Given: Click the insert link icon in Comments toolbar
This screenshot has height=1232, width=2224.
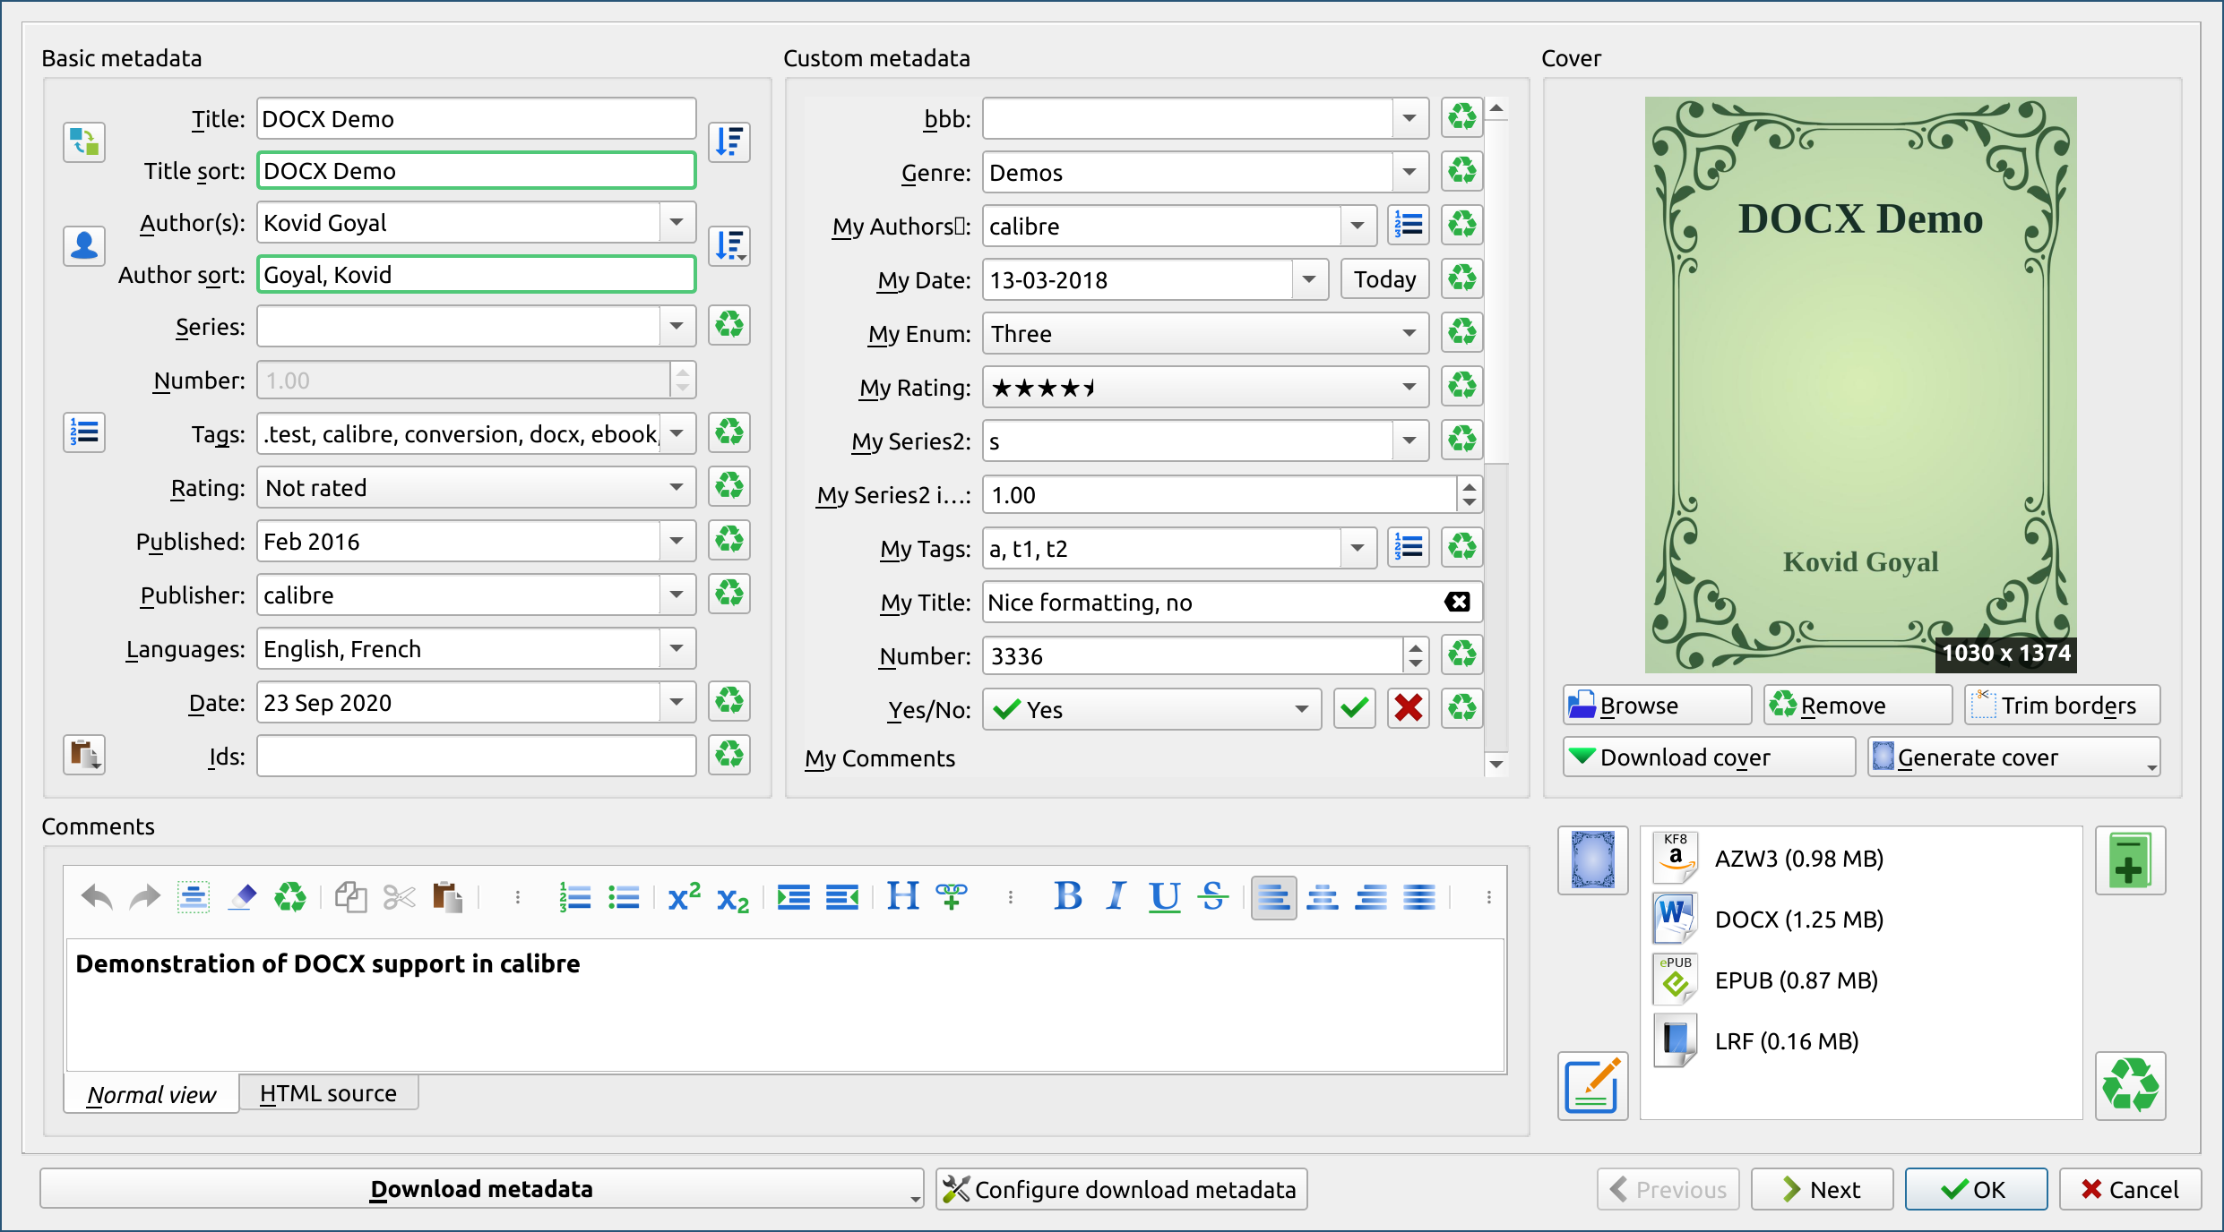Looking at the screenshot, I should (952, 896).
